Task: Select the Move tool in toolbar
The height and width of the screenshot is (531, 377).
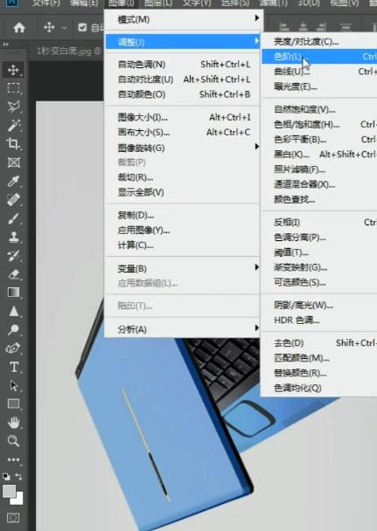Action: point(13,70)
